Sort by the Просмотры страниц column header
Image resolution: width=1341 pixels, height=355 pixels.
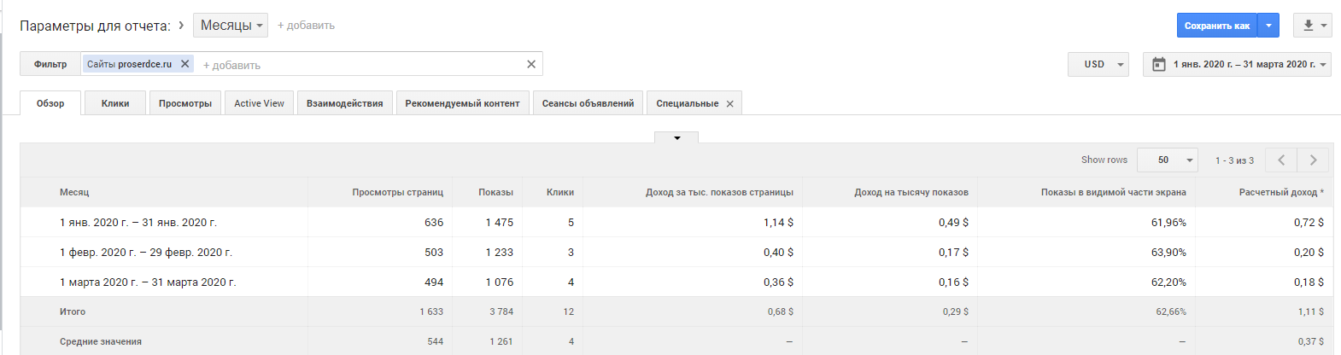tap(397, 192)
